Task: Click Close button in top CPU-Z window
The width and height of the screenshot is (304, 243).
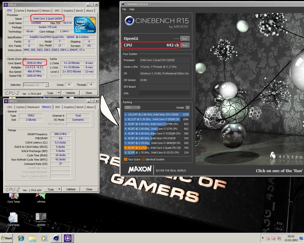Action: pyautogui.click(x=88, y=93)
